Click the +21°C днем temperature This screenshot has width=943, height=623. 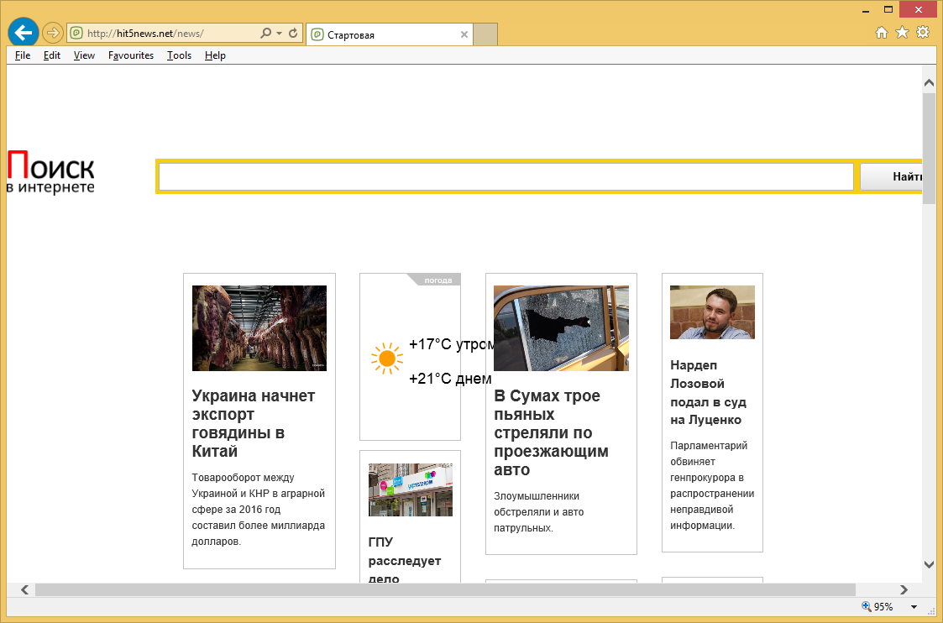(450, 379)
